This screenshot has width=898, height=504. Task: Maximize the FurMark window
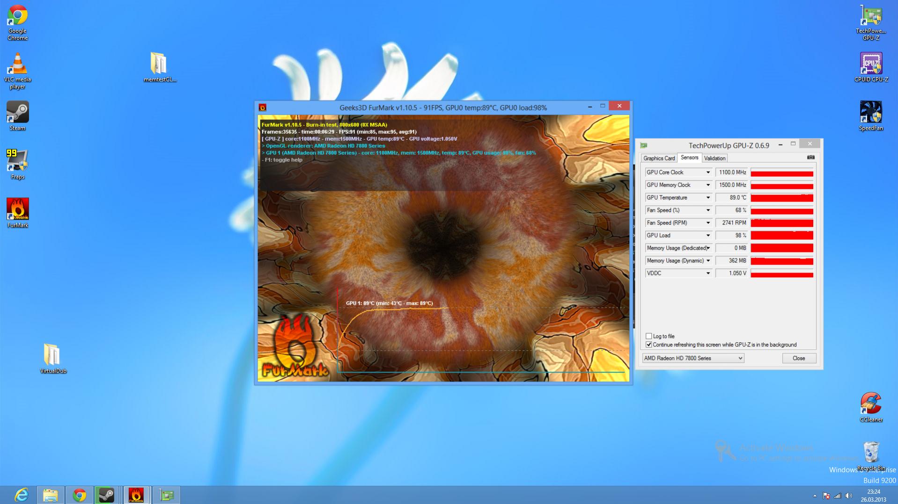[x=603, y=107]
